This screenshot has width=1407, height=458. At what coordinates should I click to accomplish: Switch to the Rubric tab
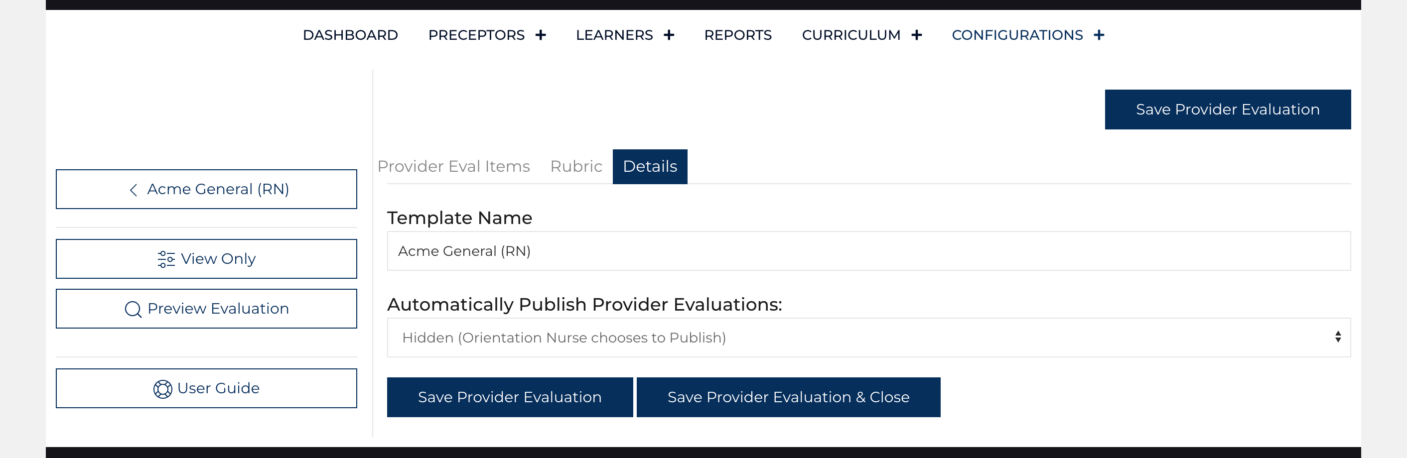pos(575,166)
